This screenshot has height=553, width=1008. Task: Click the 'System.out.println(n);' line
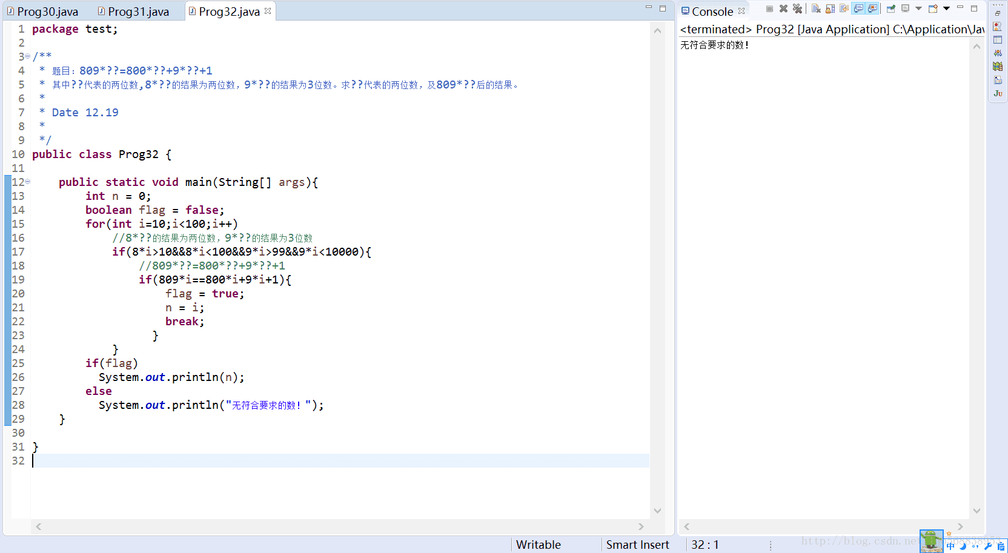click(x=171, y=377)
